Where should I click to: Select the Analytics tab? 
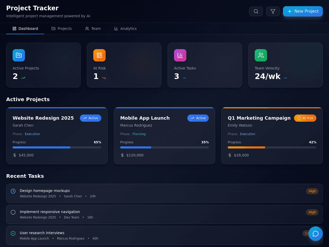[125, 29]
